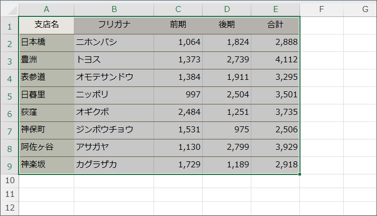Click the cell ニッポリ
Screen dimensions: 377x216
click(x=114, y=96)
